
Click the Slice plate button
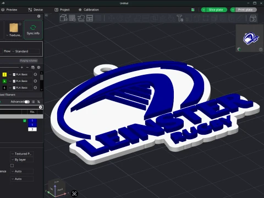pos(217,10)
